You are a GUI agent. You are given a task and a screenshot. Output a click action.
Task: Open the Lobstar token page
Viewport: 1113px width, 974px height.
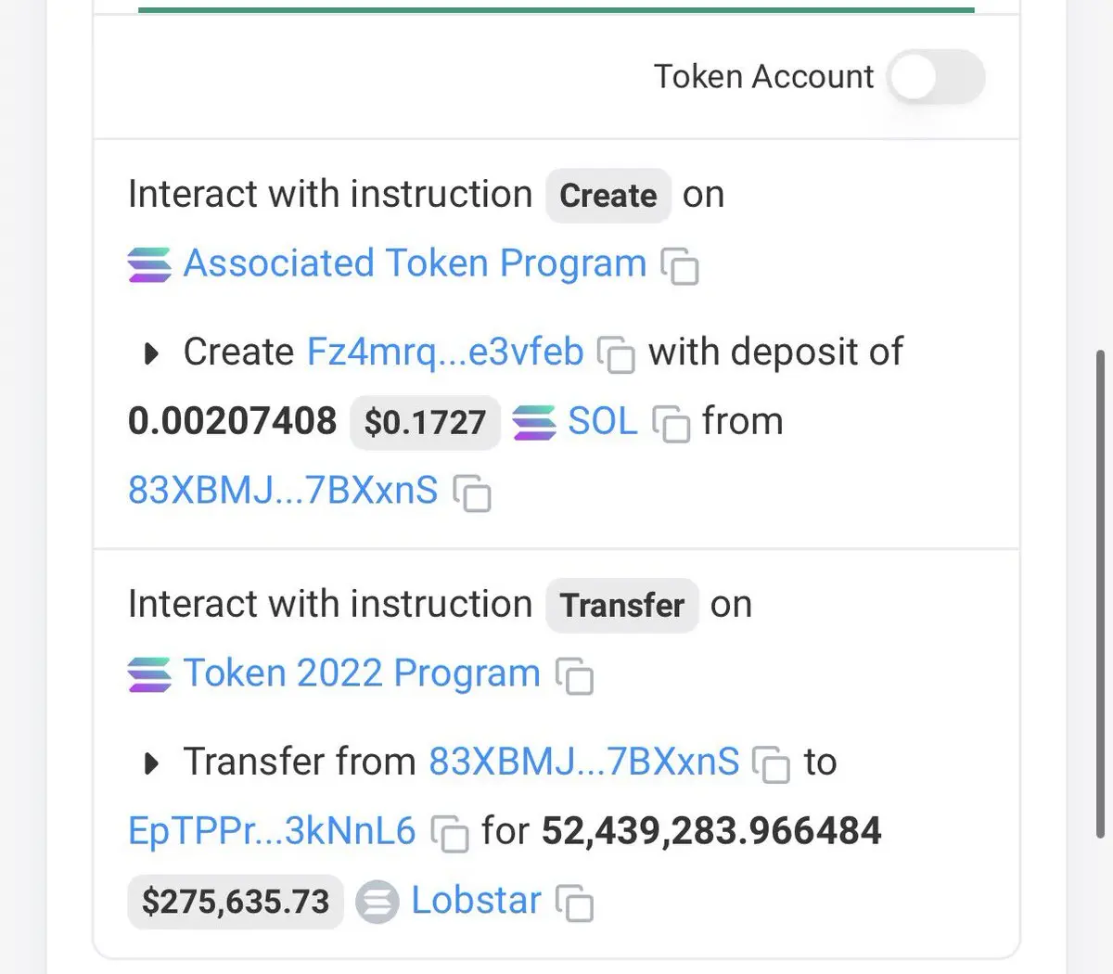tap(476, 901)
